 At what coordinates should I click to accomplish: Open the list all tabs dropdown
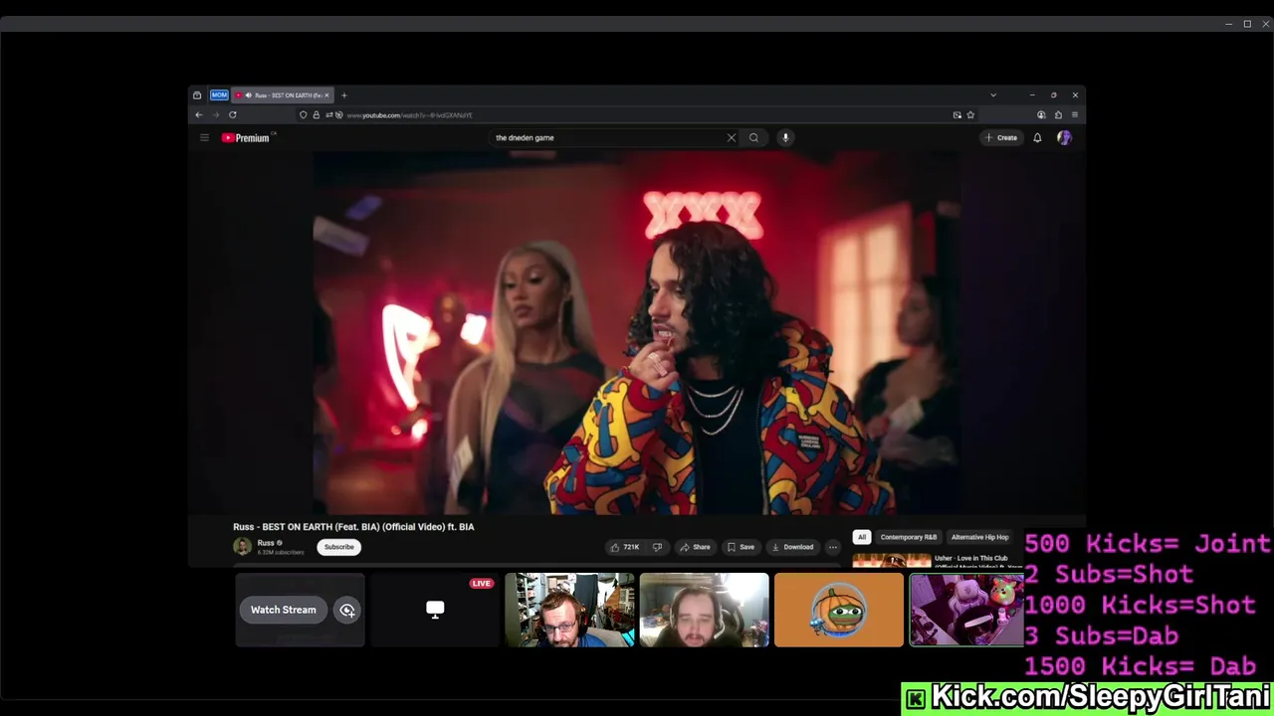click(x=992, y=95)
